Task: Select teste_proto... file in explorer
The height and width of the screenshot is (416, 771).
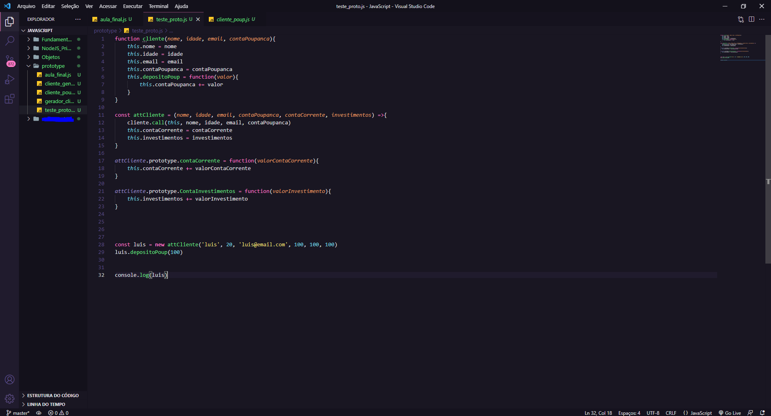Action: click(53, 110)
